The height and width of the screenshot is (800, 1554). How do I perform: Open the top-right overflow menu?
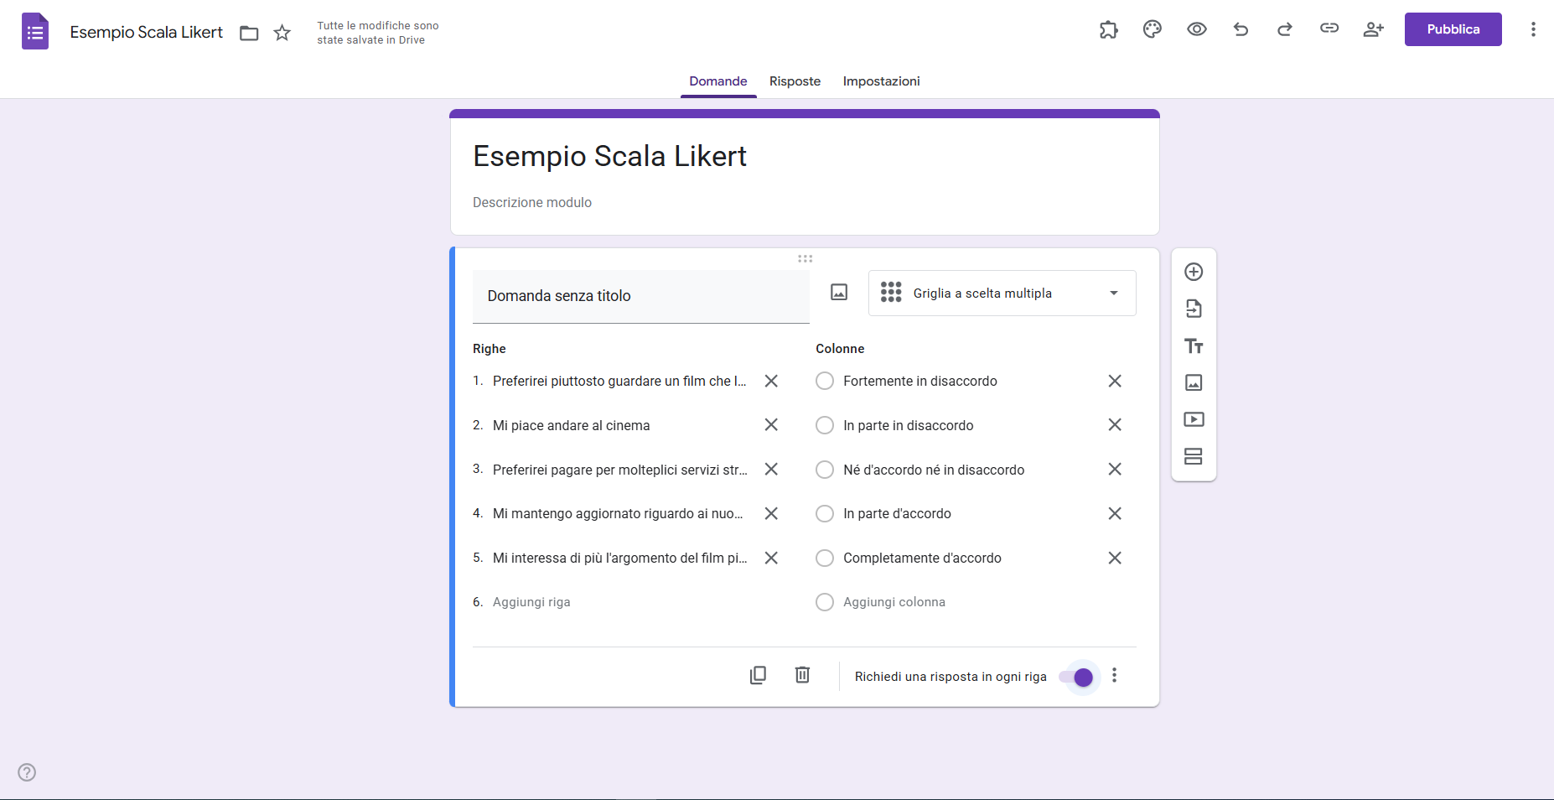click(x=1533, y=29)
